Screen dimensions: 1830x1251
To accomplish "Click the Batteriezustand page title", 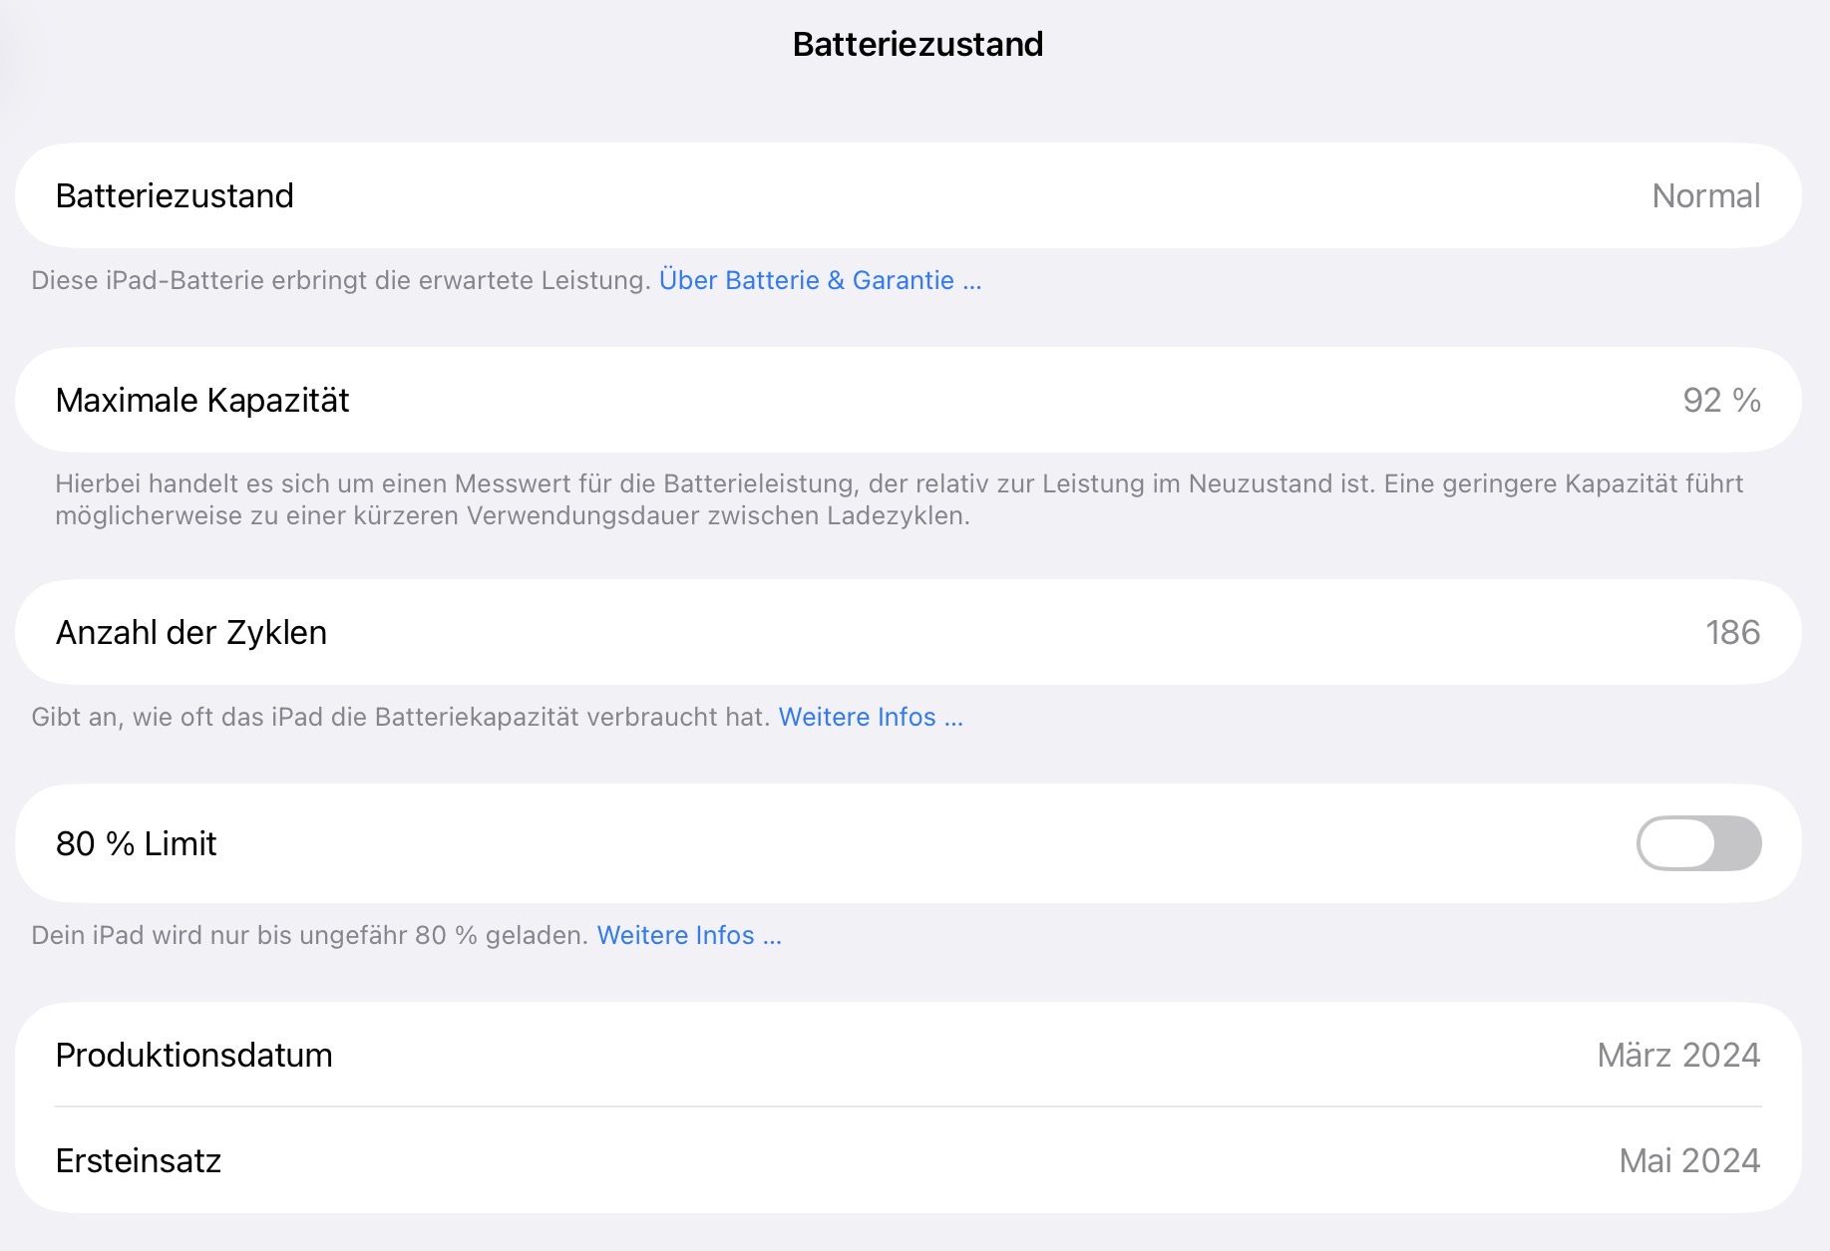I will coord(917,44).
